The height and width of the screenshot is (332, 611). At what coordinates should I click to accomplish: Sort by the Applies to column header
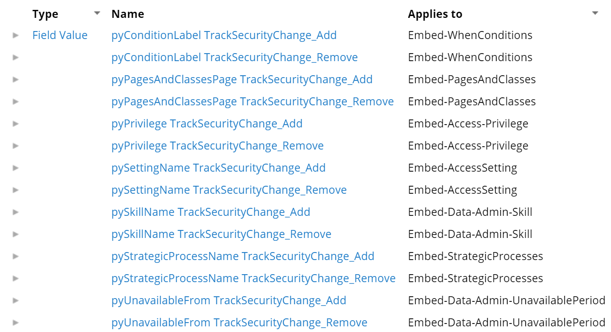(x=435, y=14)
